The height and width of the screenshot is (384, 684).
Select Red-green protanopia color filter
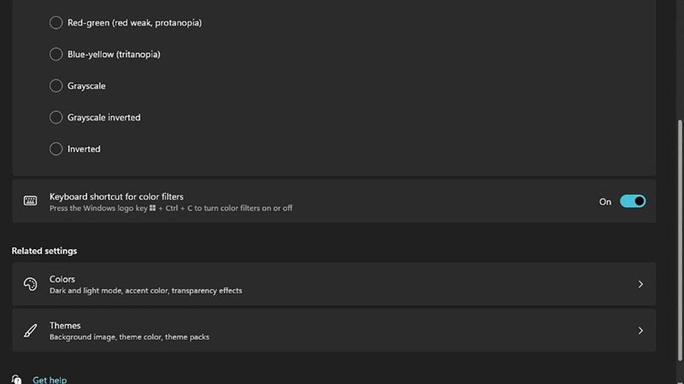tap(56, 23)
